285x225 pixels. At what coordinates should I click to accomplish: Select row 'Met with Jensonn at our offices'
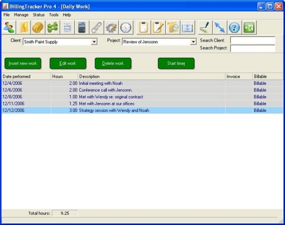(142, 104)
